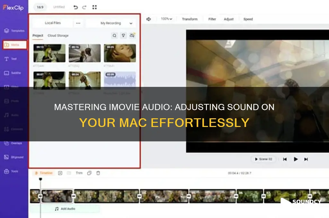Redo the last action

point(84,7)
